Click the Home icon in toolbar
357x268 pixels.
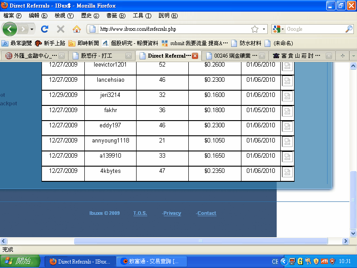coord(77,29)
